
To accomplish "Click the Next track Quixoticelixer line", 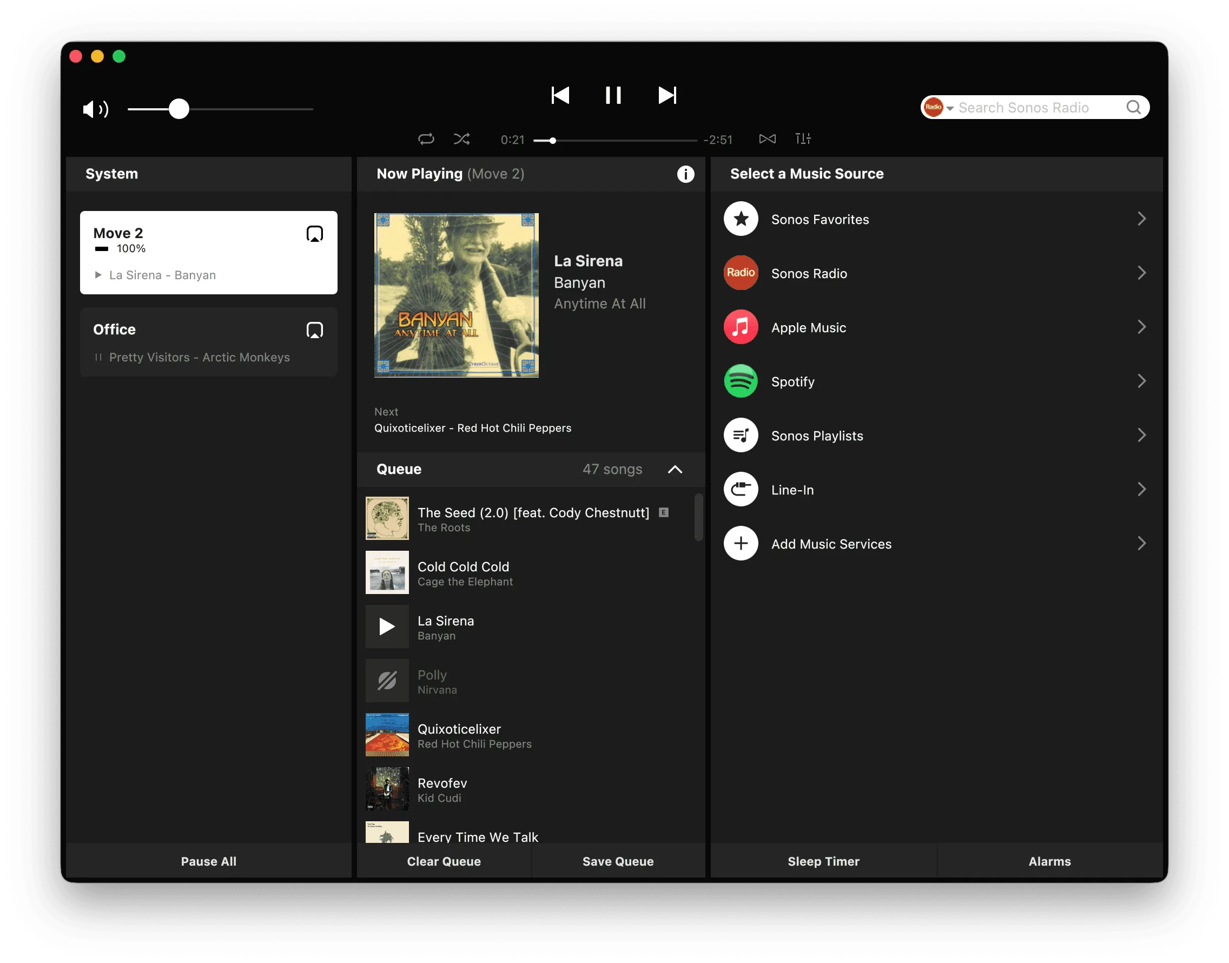I will pos(472,428).
